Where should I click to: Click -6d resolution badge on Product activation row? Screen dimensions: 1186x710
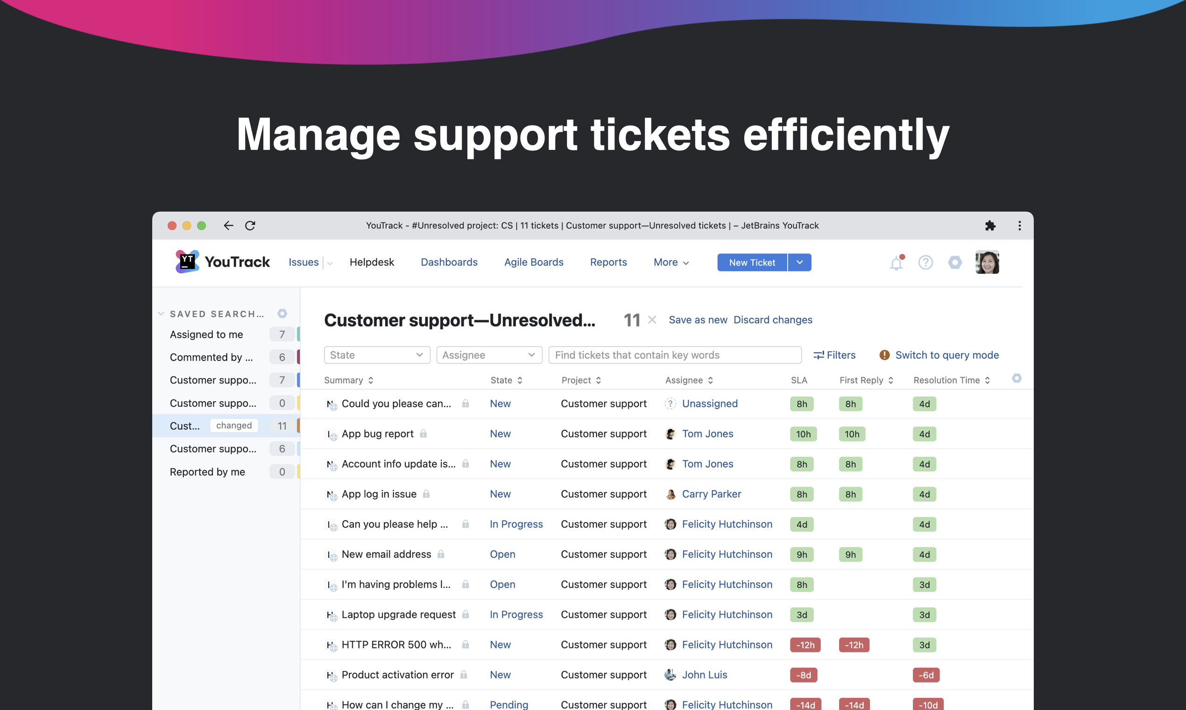point(926,675)
